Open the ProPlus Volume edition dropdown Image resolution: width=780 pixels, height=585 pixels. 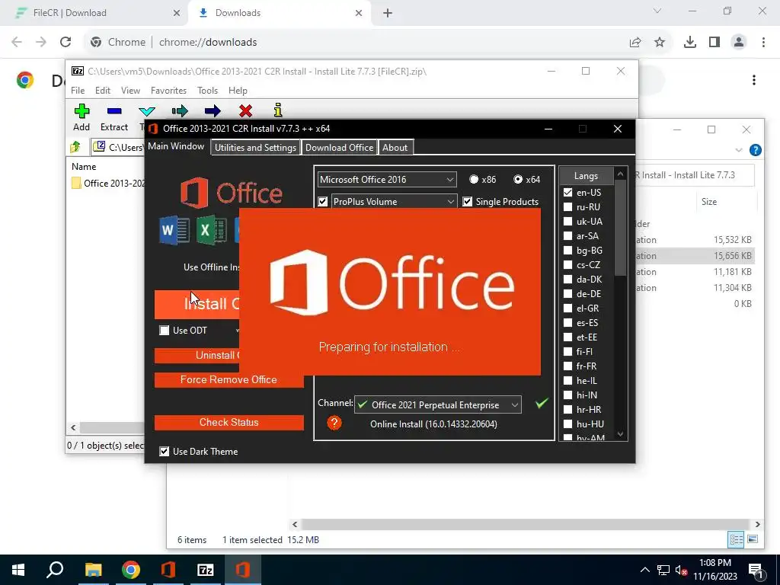coord(394,201)
